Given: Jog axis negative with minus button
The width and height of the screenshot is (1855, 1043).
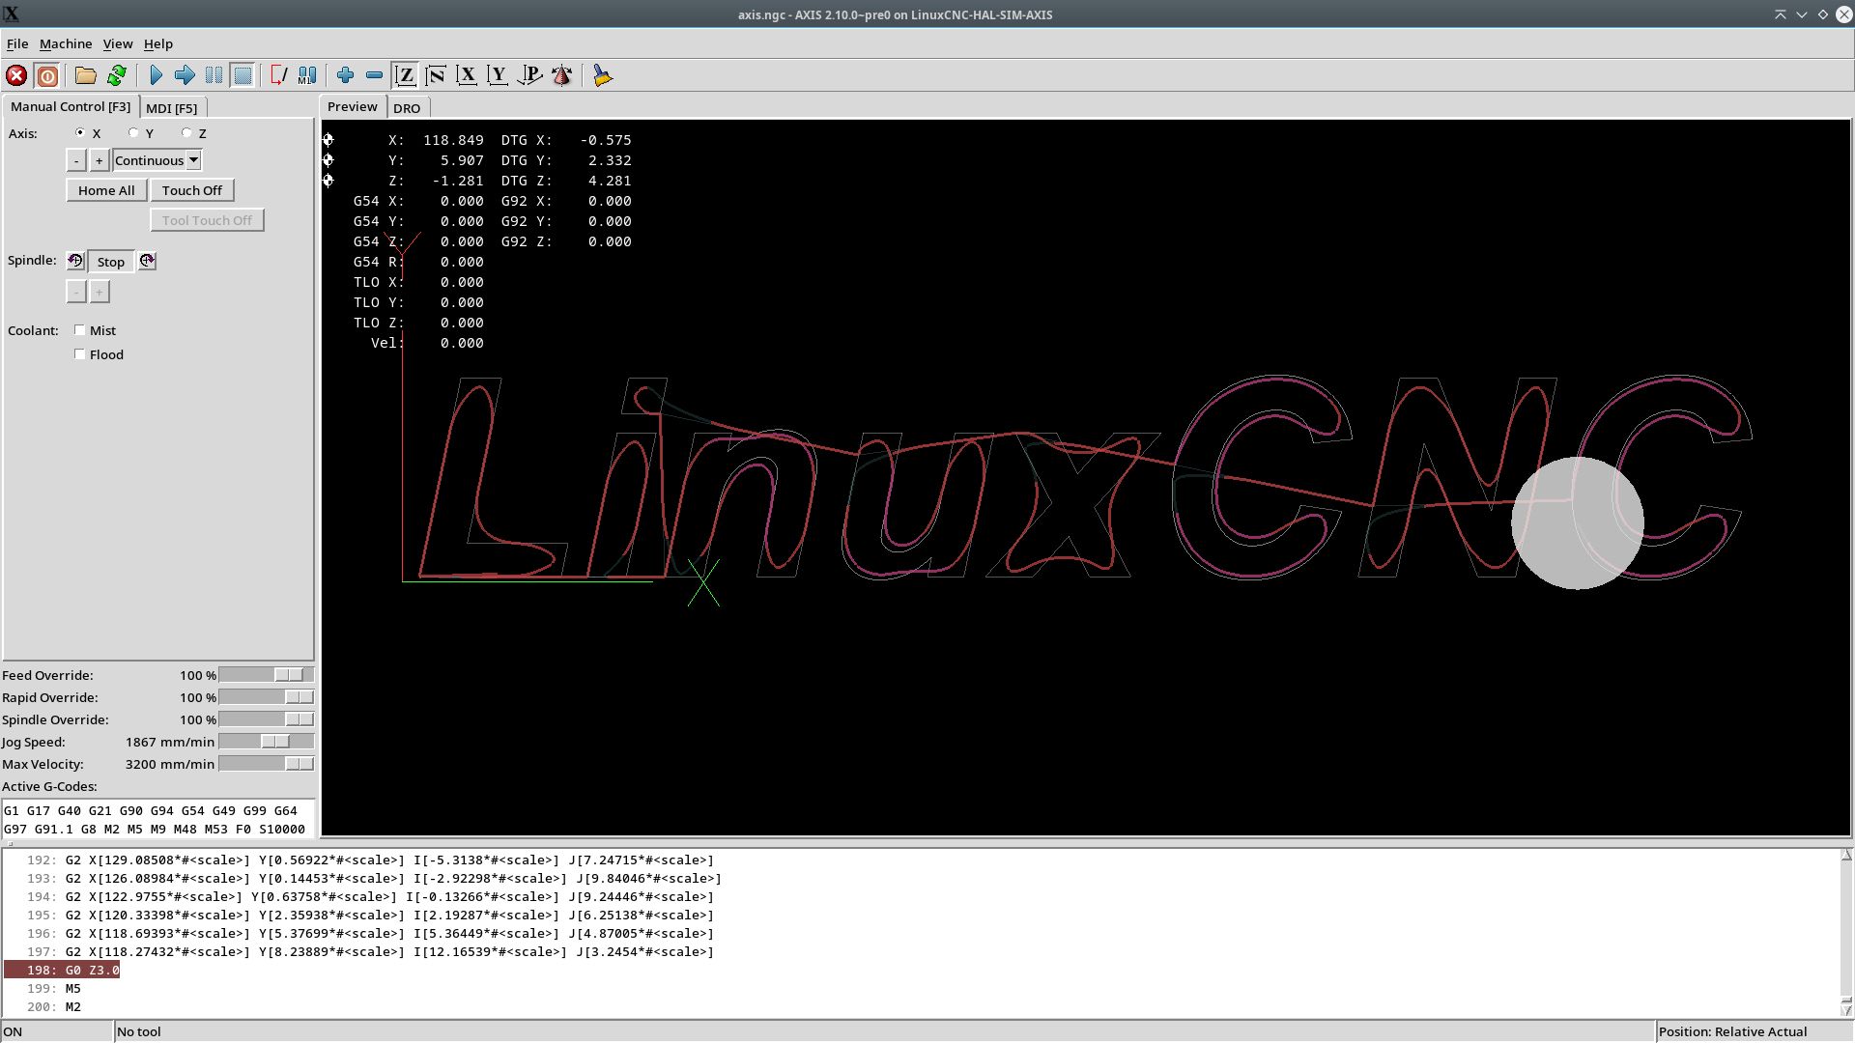Looking at the screenshot, I should tap(76, 160).
